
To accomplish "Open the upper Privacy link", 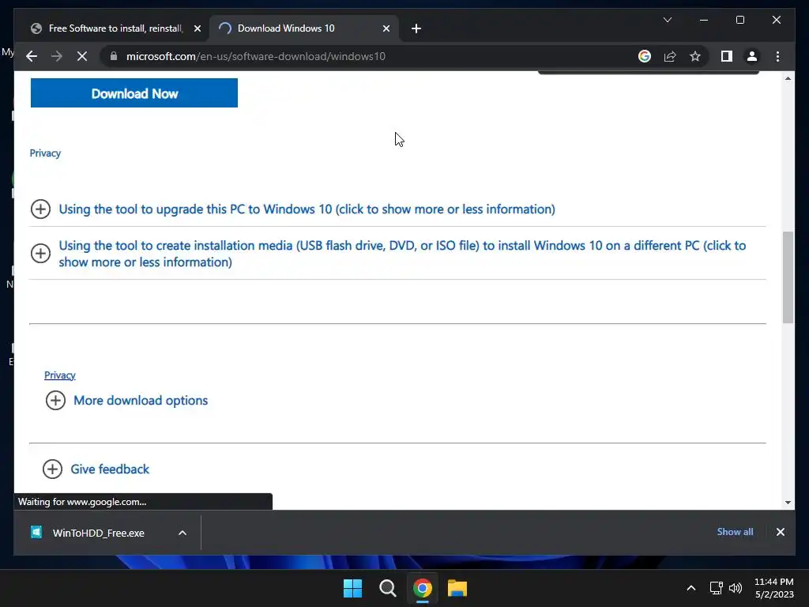I will [45, 153].
